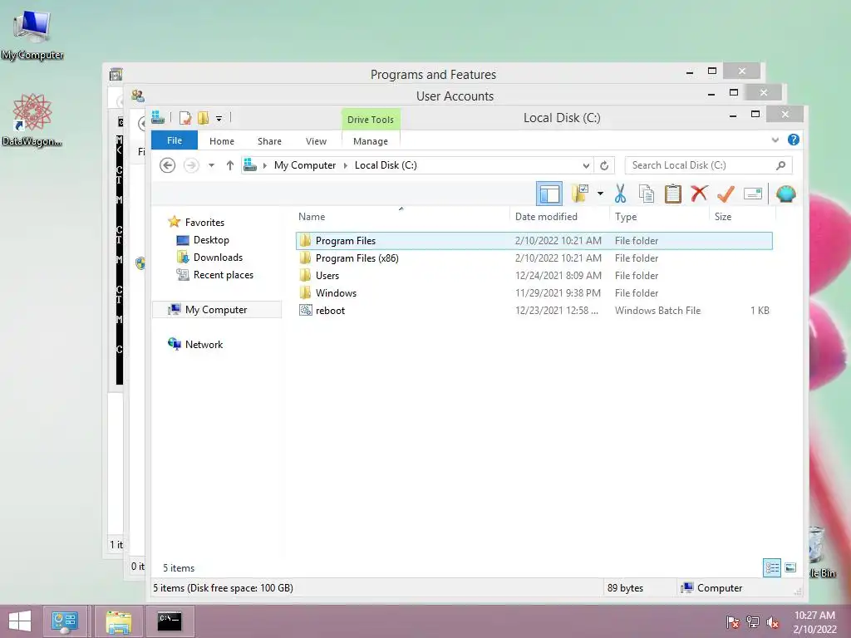Image resolution: width=851 pixels, height=638 pixels.
Task: Refresh the Local Disk (C:) view
Action: [604, 165]
